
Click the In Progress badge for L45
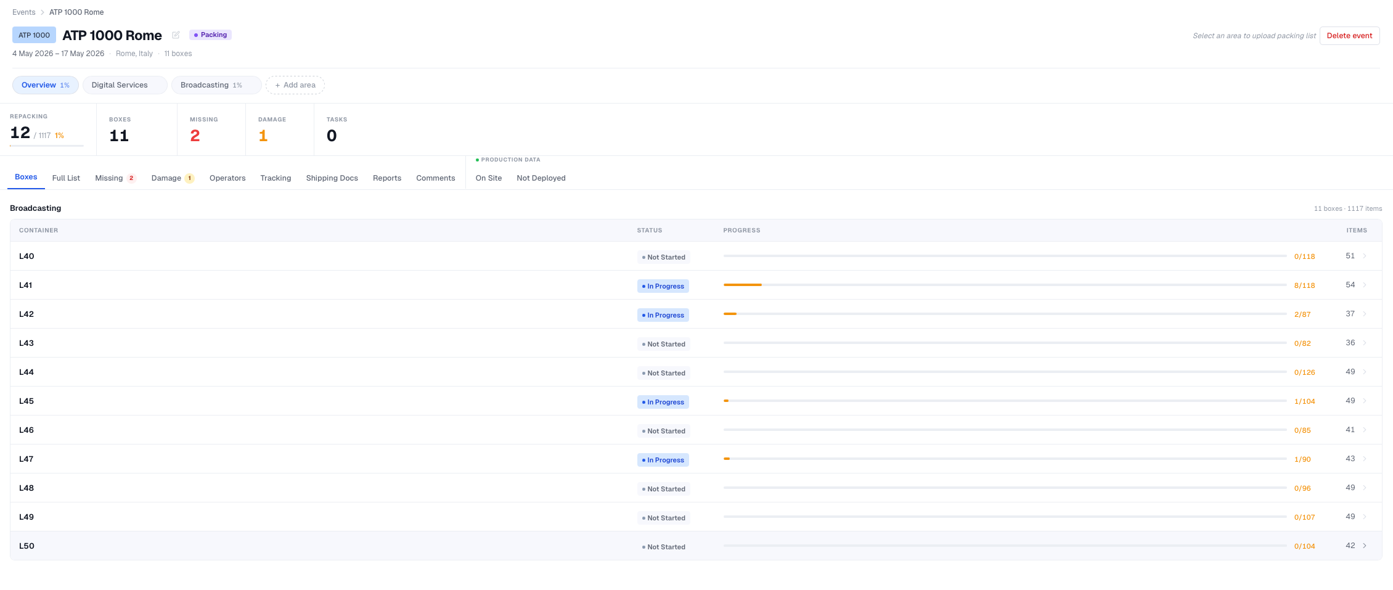point(663,402)
